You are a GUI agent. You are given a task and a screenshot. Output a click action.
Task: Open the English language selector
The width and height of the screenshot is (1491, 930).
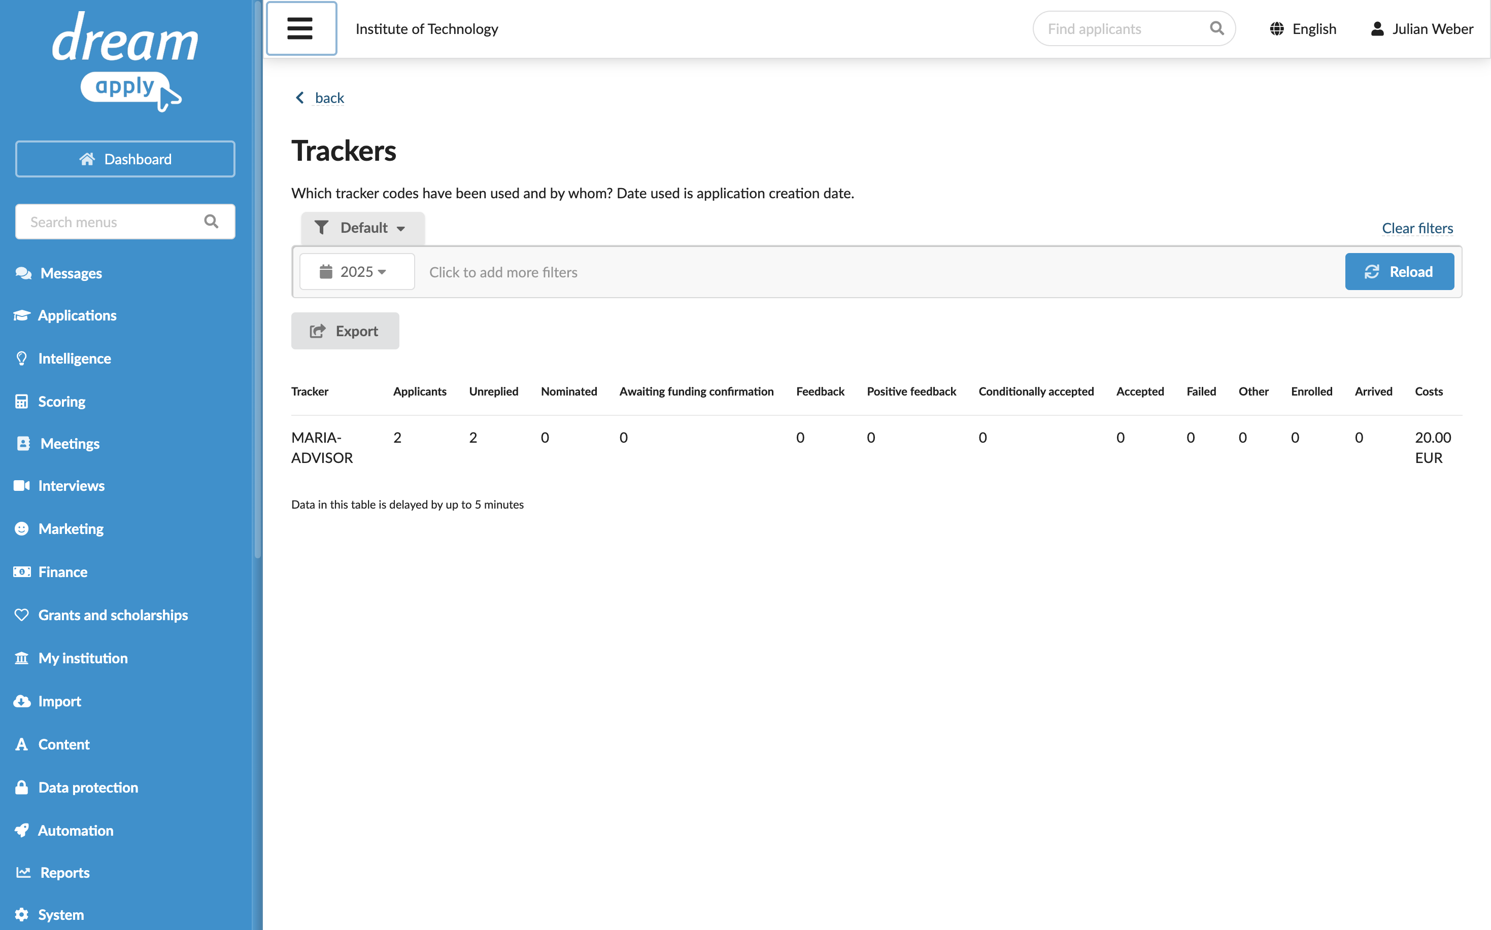[1303, 29]
